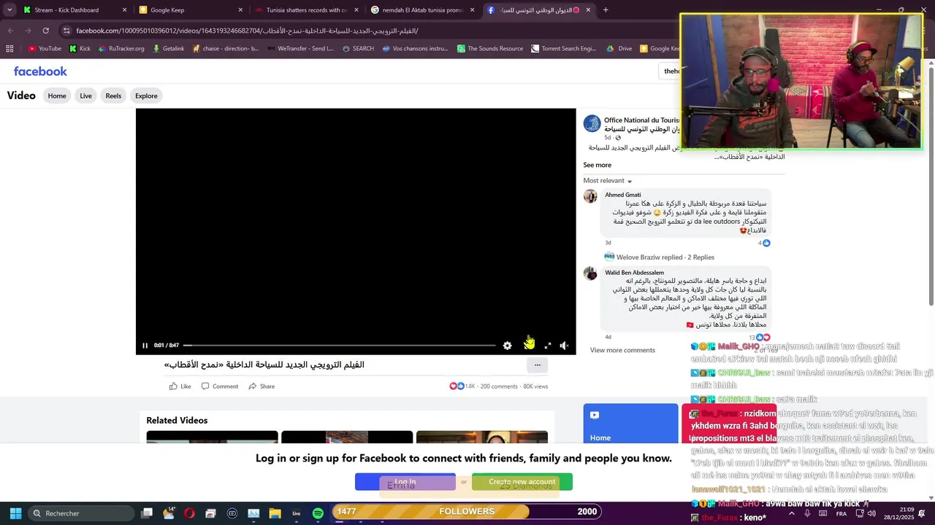The width and height of the screenshot is (935, 525).
Task: Unmute the video with the speaker icon
Action: 564,346
